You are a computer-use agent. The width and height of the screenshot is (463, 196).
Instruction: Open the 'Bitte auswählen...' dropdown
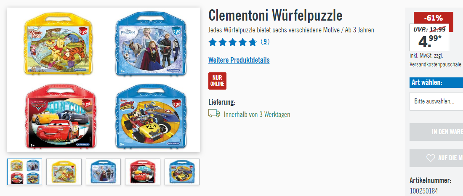[436, 101]
